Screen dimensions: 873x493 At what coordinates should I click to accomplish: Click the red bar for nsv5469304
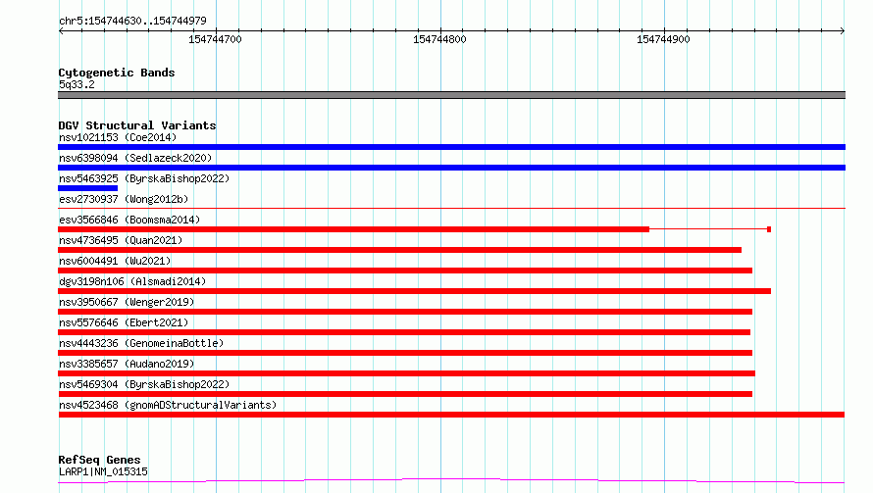[405, 394]
